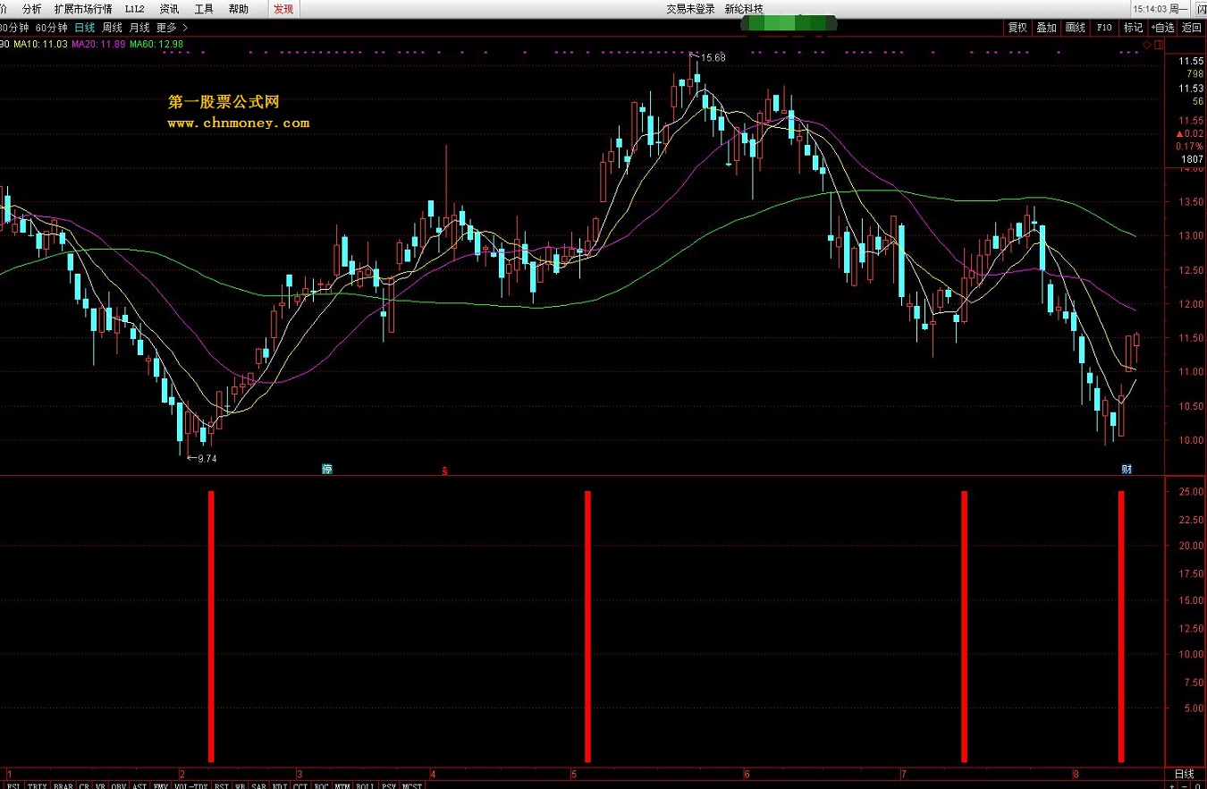Screen dimensions: 1207x789
Task: Click the 日线 label at bottom right
Action: pyautogui.click(x=1184, y=773)
